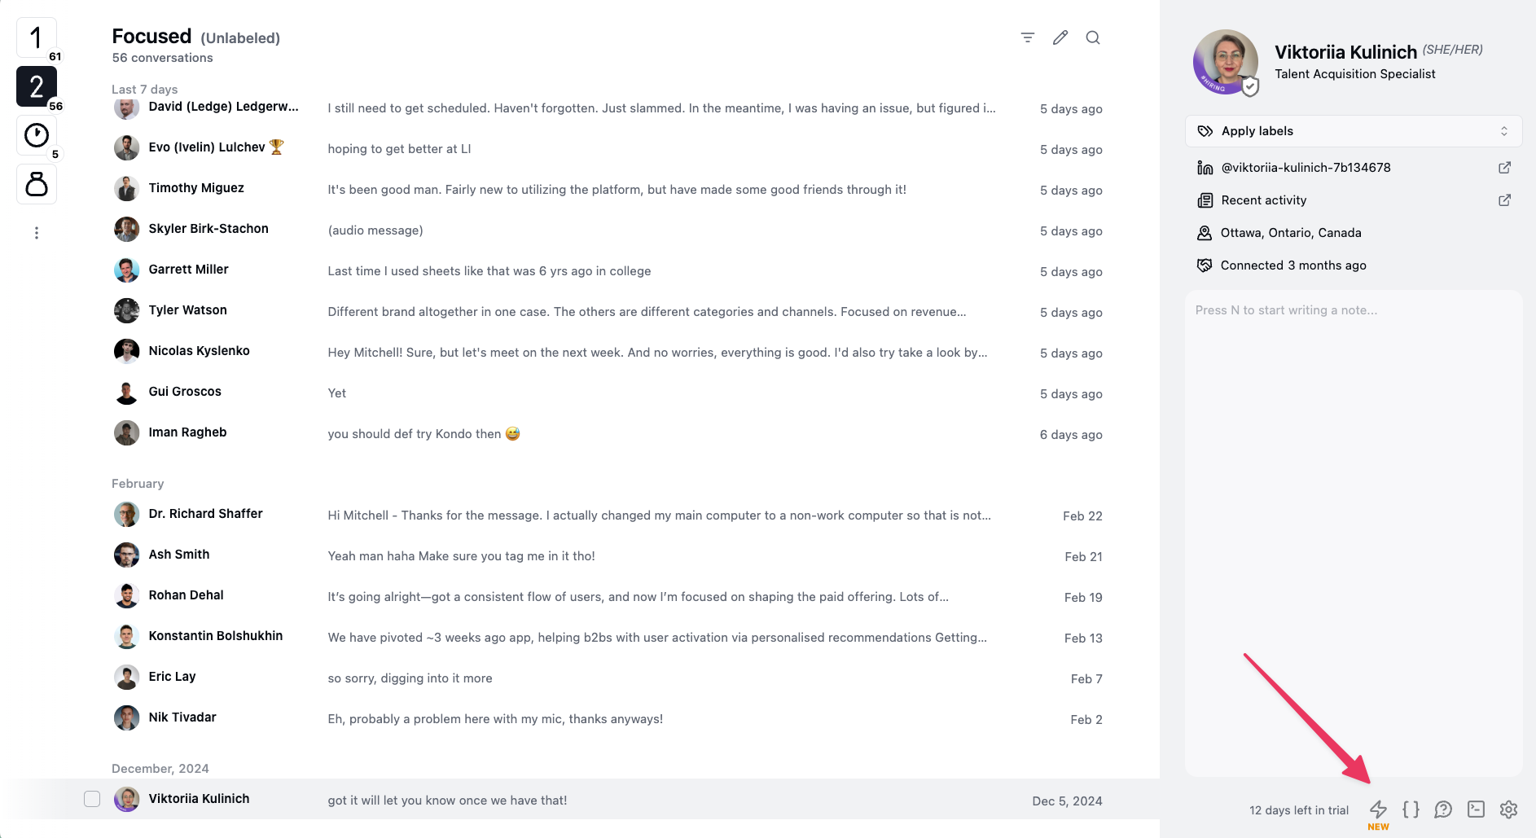Screen dimensions: 1536x838
Task: Click the note field to write a note
Action: (x=1354, y=533)
